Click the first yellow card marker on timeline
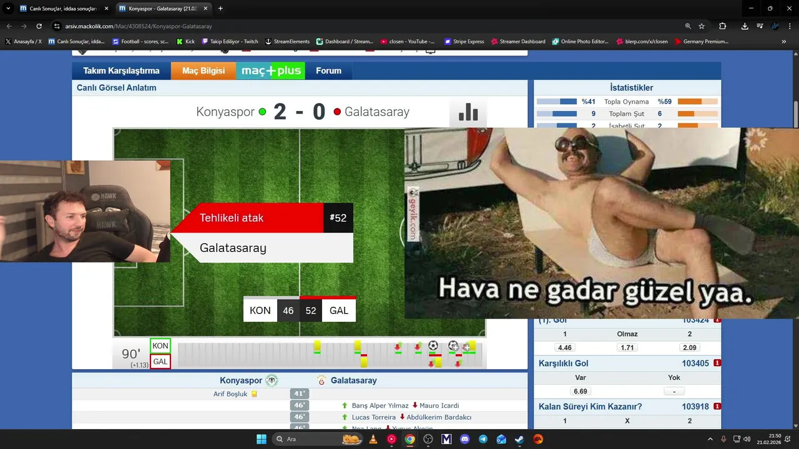 pos(317,345)
